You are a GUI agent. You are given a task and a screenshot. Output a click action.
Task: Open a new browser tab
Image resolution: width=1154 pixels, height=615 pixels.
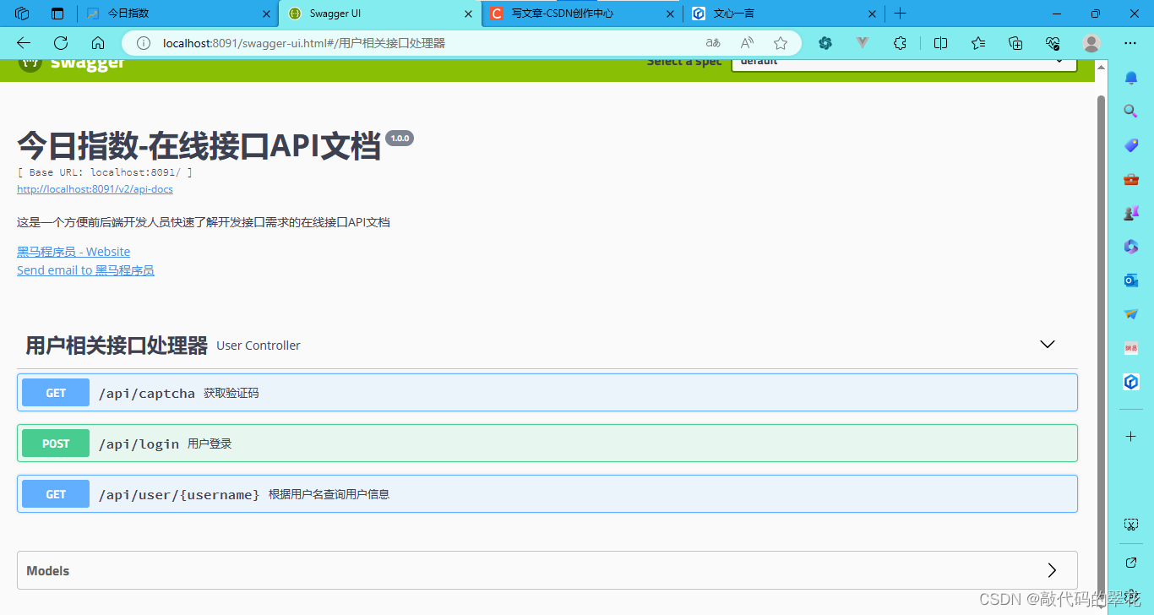[x=900, y=14]
